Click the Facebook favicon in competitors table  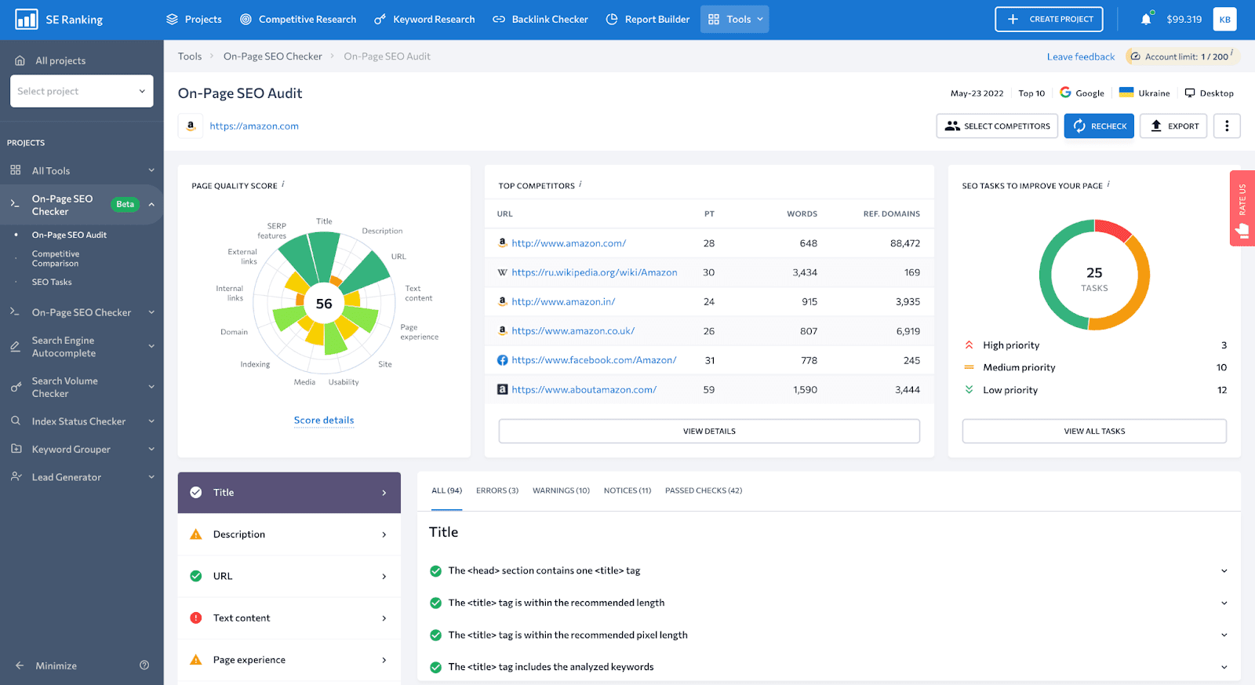(503, 360)
